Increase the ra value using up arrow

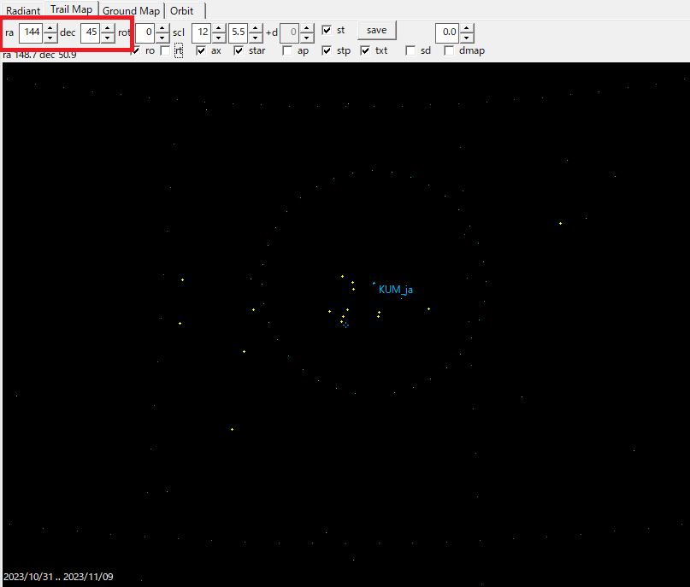coord(50,29)
